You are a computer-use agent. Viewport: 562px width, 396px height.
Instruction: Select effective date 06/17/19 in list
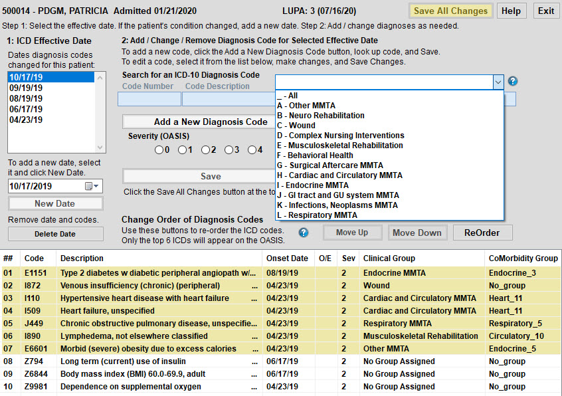point(51,109)
